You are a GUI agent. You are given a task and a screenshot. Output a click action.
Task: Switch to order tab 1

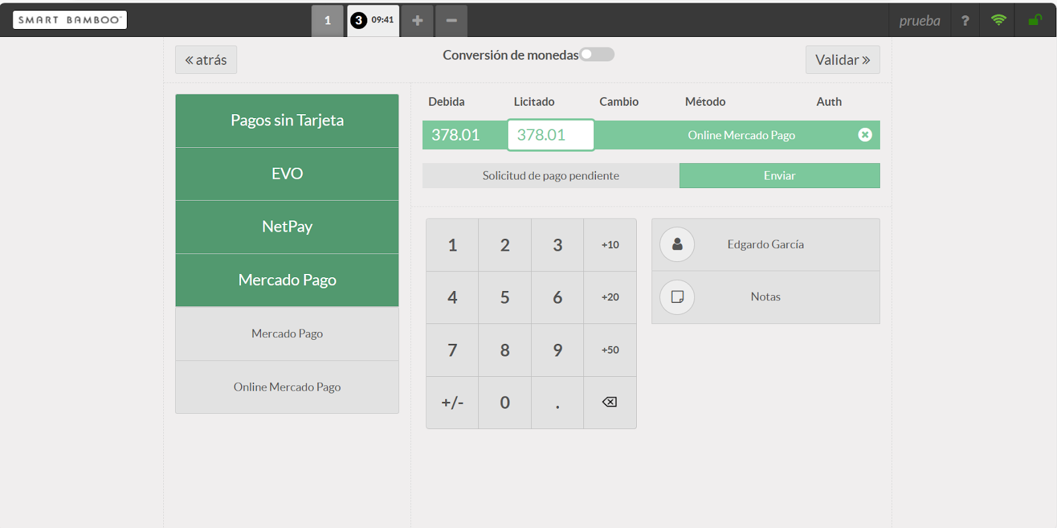click(328, 20)
